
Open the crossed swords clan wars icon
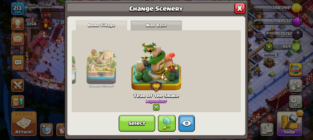tap(18, 85)
